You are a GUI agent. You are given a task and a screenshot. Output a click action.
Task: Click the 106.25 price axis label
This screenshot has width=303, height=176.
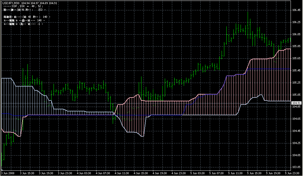tap(296, 22)
